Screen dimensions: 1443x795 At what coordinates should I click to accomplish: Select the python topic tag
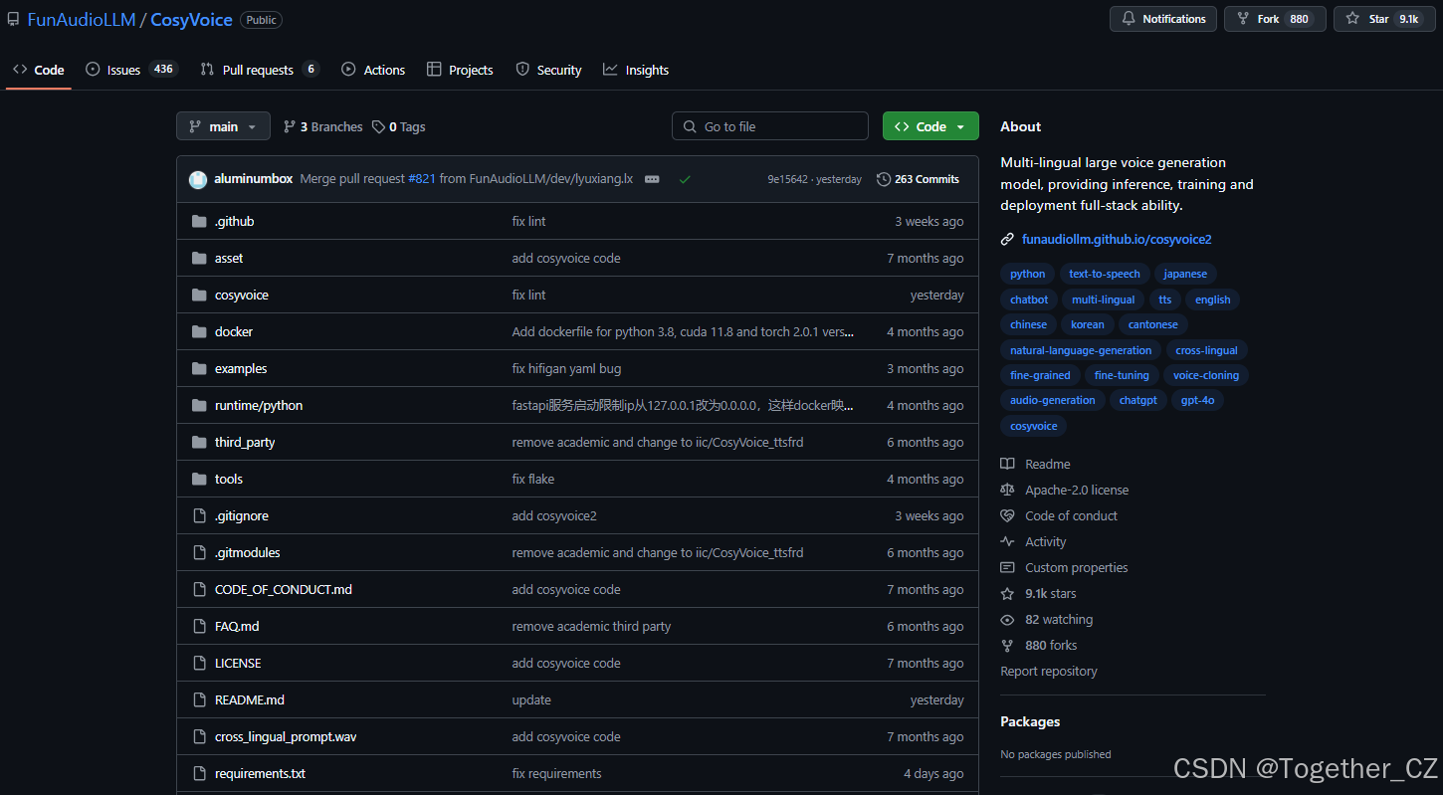(1028, 274)
